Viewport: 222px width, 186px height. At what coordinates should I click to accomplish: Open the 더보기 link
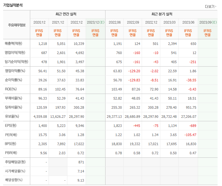click(211, 7)
